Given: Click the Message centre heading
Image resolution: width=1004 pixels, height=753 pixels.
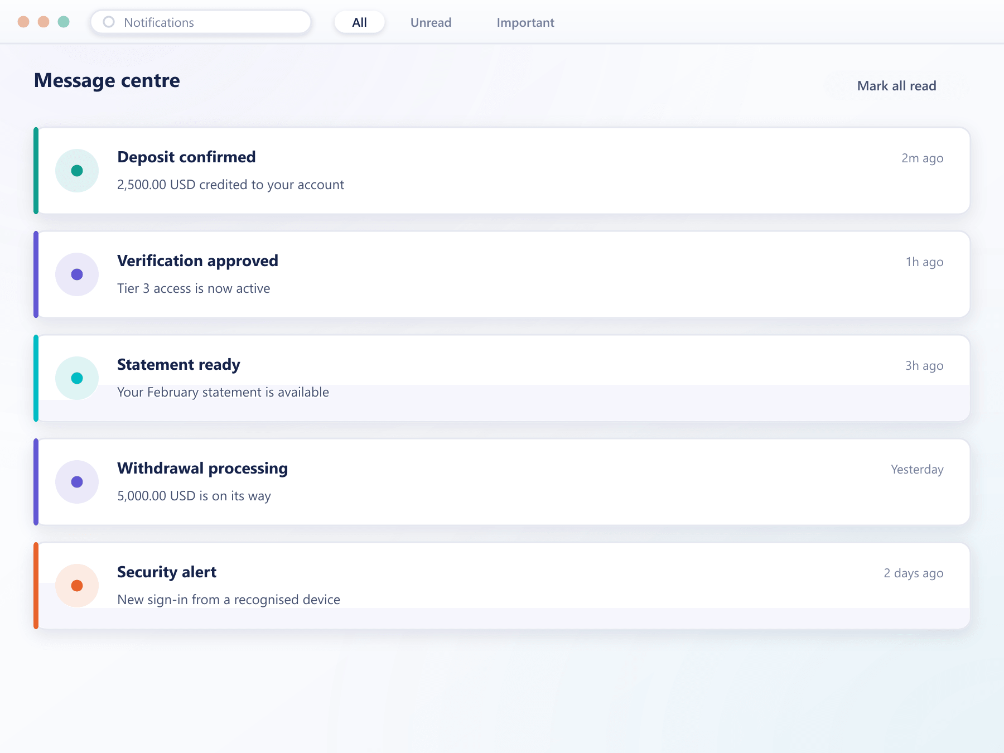Looking at the screenshot, I should [x=107, y=81].
